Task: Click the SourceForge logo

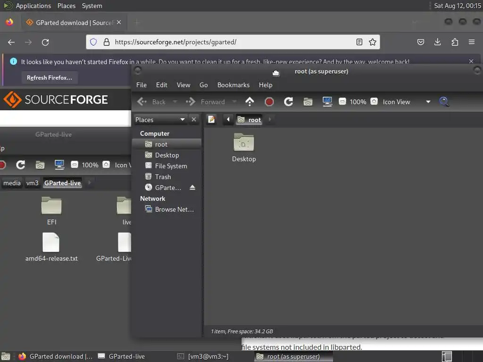Action: tap(56, 99)
